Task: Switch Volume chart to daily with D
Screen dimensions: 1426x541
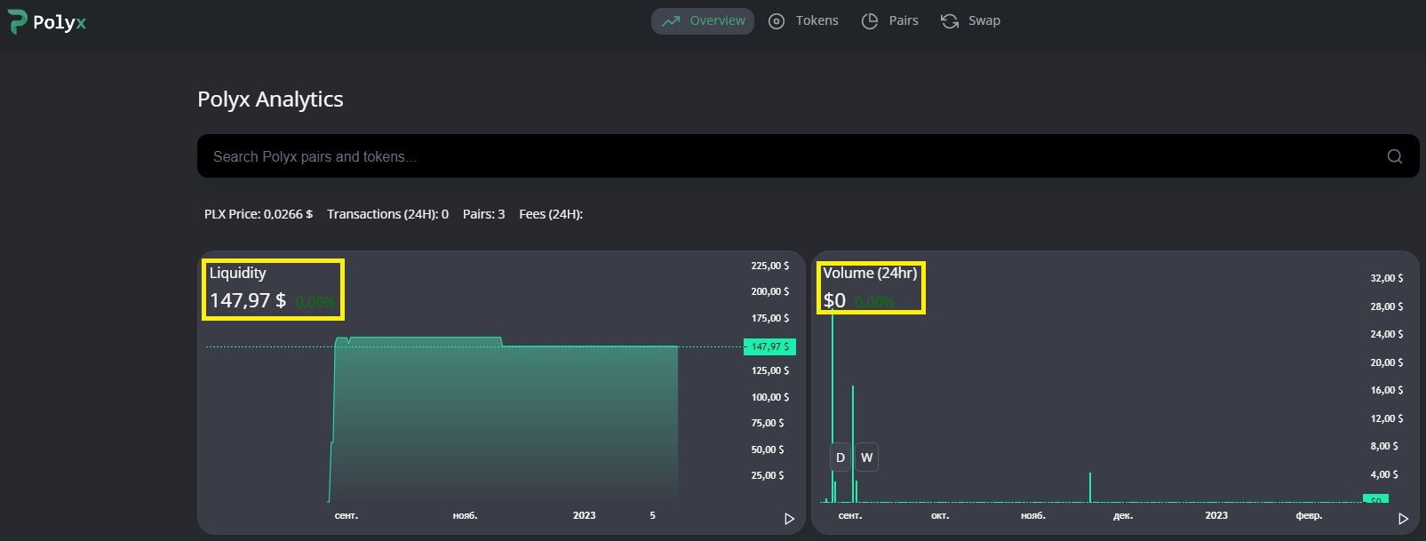Action: (840, 457)
